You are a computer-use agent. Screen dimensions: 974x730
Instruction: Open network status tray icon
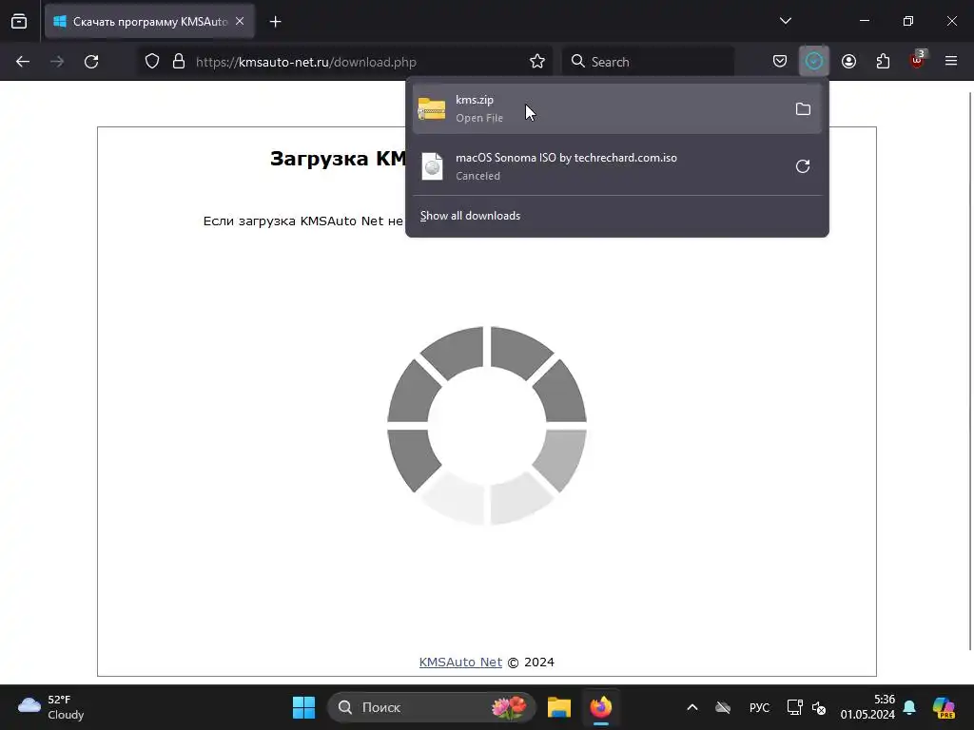click(x=794, y=707)
